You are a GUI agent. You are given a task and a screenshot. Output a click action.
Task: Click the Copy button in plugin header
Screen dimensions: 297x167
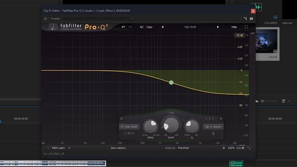click(149, 27)
